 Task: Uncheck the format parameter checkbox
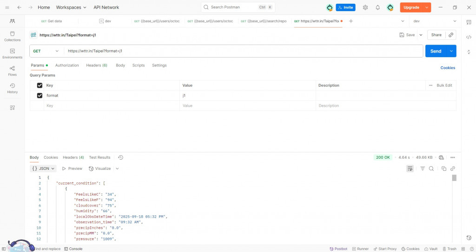click(x=40, y=96)
